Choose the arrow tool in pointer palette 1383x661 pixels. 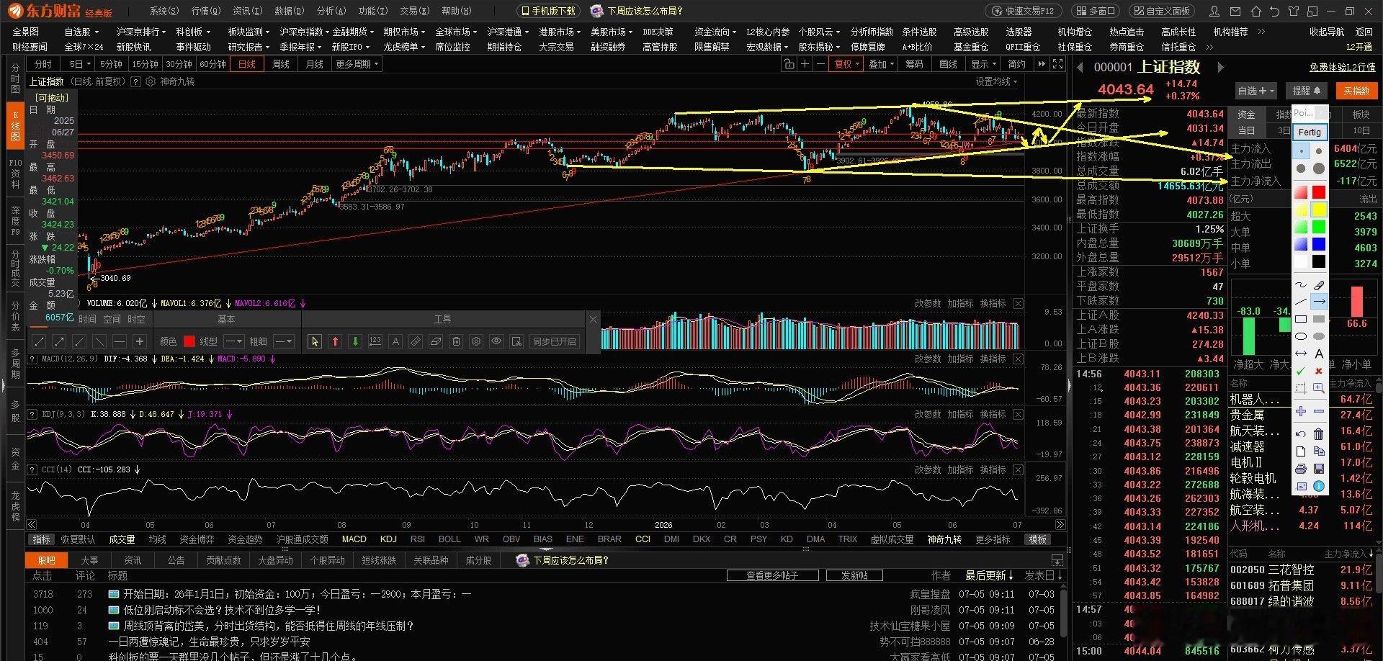tap(1319, 301)
